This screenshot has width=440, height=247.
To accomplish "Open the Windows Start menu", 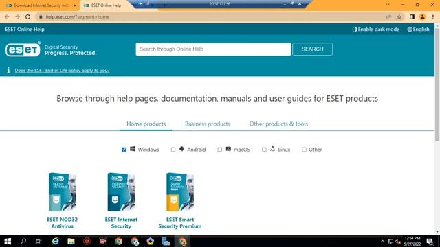I will tap(8, 241).
